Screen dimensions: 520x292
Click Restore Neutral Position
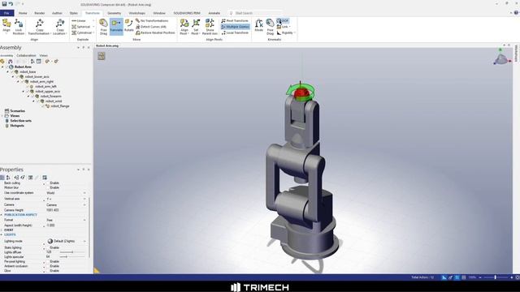pos(155,32)
